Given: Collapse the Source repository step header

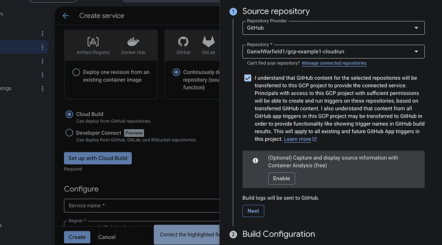Looking at the screenshot, I should click(276, 11).
